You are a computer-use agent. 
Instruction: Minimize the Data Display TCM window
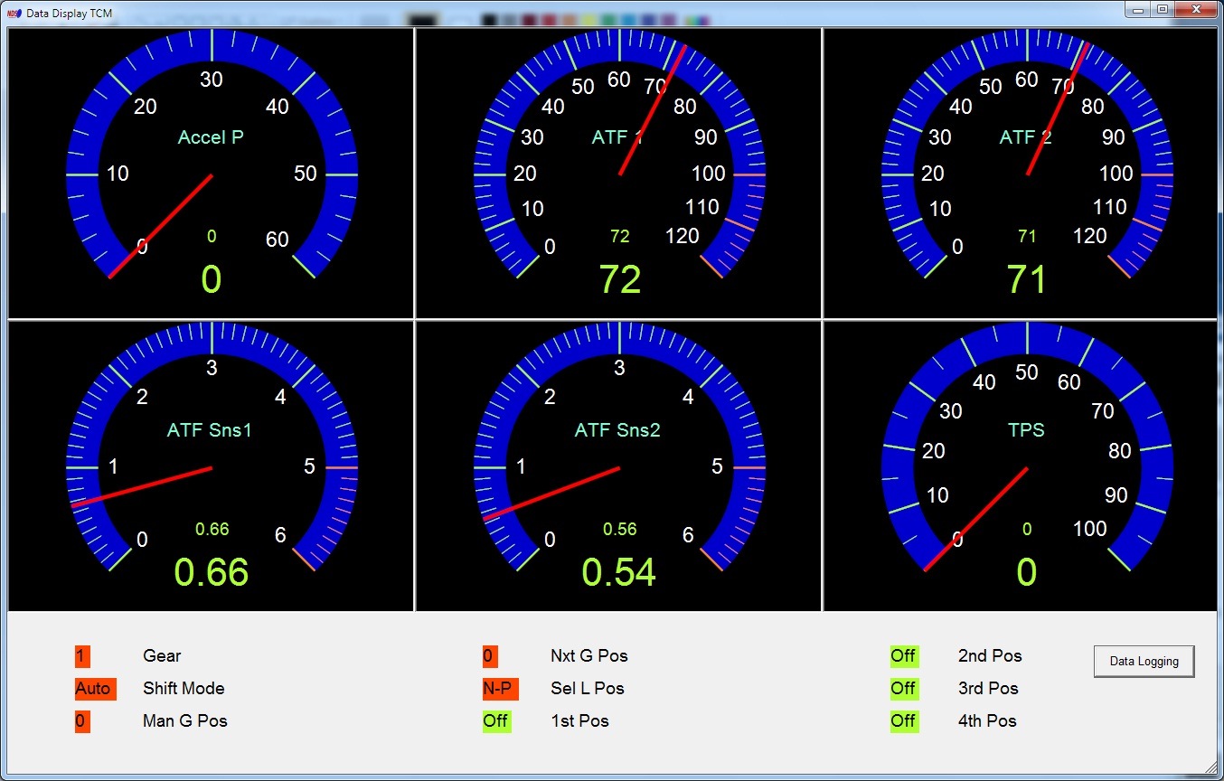click(x=1138, y=9)
